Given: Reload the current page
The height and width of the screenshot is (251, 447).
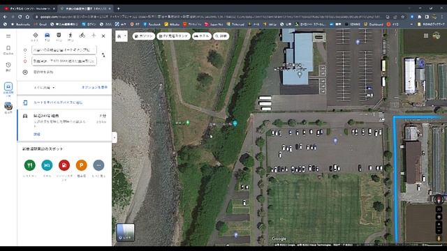Looking at the screenshot, I should click(20, 17).
